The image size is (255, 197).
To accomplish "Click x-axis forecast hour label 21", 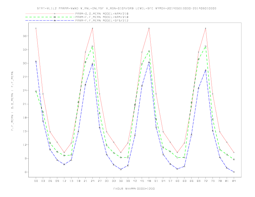I will (85, 181).
